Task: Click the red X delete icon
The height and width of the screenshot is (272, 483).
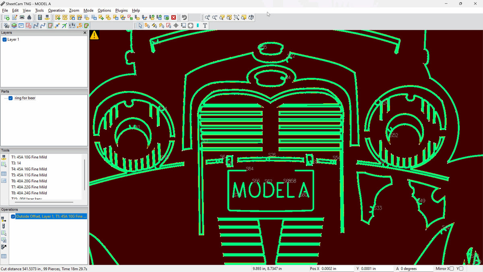Action: pyautogui.click(x=173, y=18)
